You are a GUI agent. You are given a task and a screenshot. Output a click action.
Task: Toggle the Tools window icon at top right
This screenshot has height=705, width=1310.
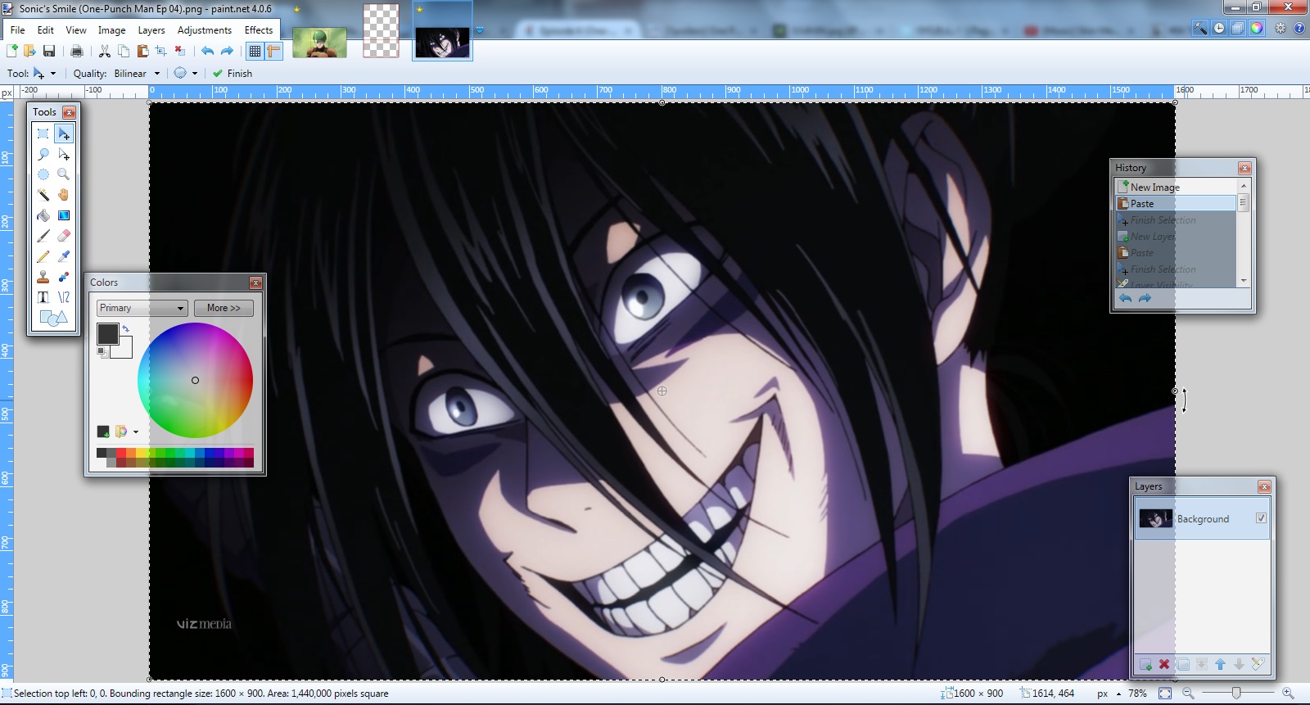click(x=1200, y=28)
